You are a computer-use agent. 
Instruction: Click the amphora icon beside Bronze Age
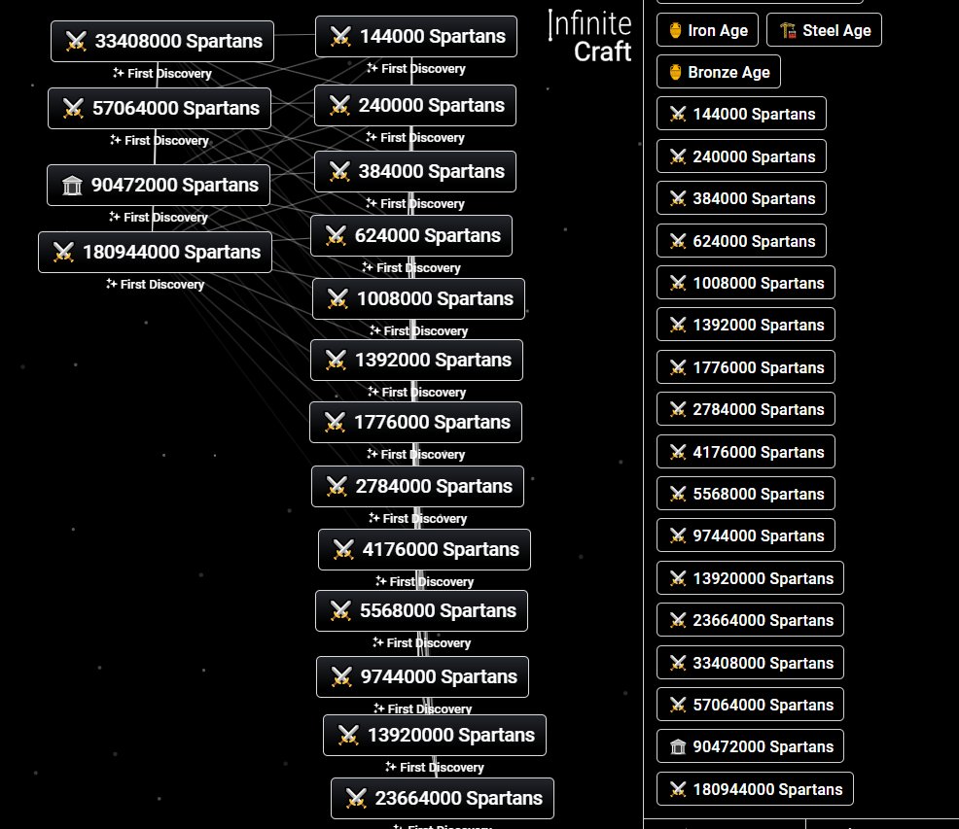[x=675, y=72]
